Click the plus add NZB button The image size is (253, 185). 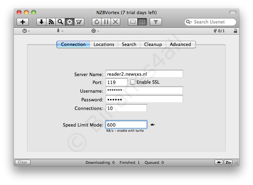click(23, 22)
